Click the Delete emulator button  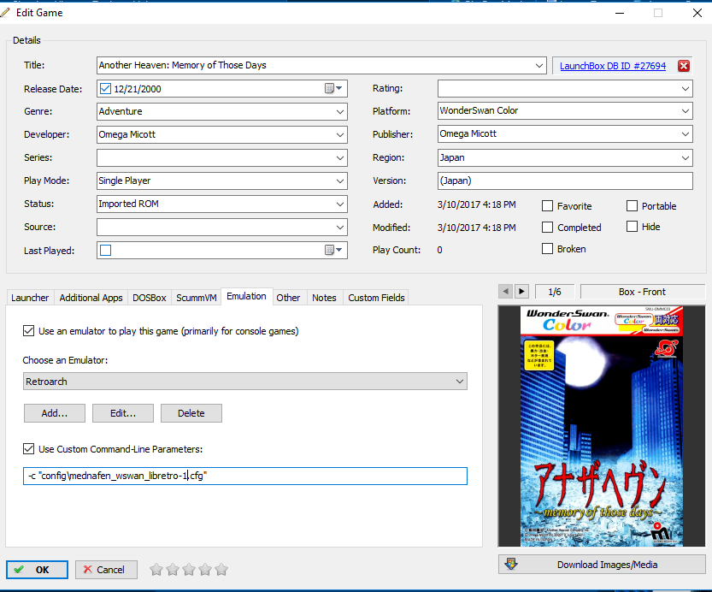coord(191,413)
